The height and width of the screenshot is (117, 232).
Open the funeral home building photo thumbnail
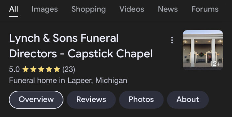[x=203, y=50]
